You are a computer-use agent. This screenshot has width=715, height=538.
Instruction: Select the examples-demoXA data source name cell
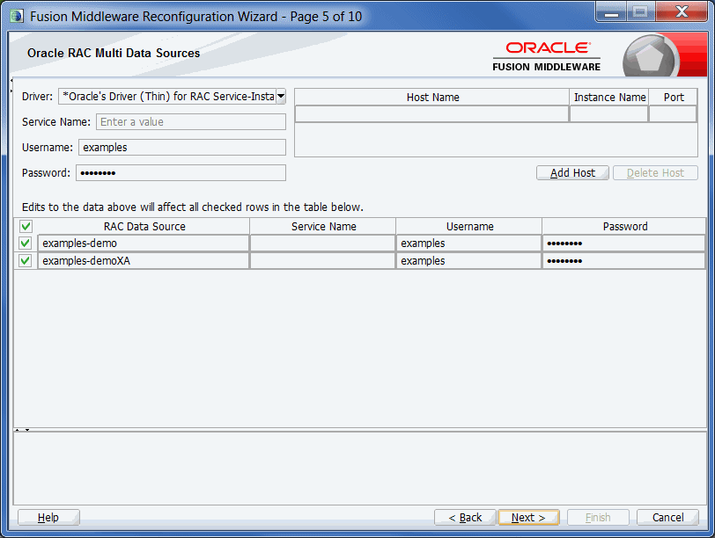(x=144, y=261)
